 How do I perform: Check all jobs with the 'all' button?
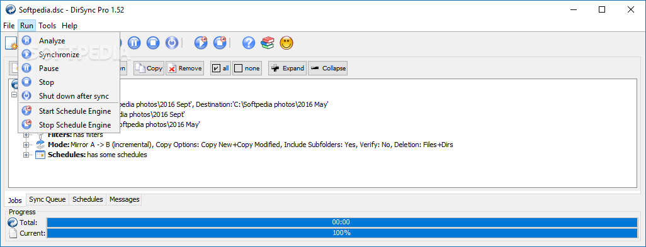point(220,69)
